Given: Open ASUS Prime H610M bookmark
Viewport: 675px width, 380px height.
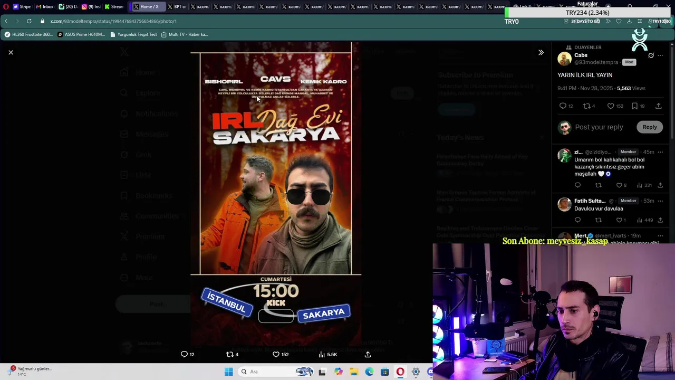Looking at the screenshot, I should pyautogui.click(x=81, y=34).
